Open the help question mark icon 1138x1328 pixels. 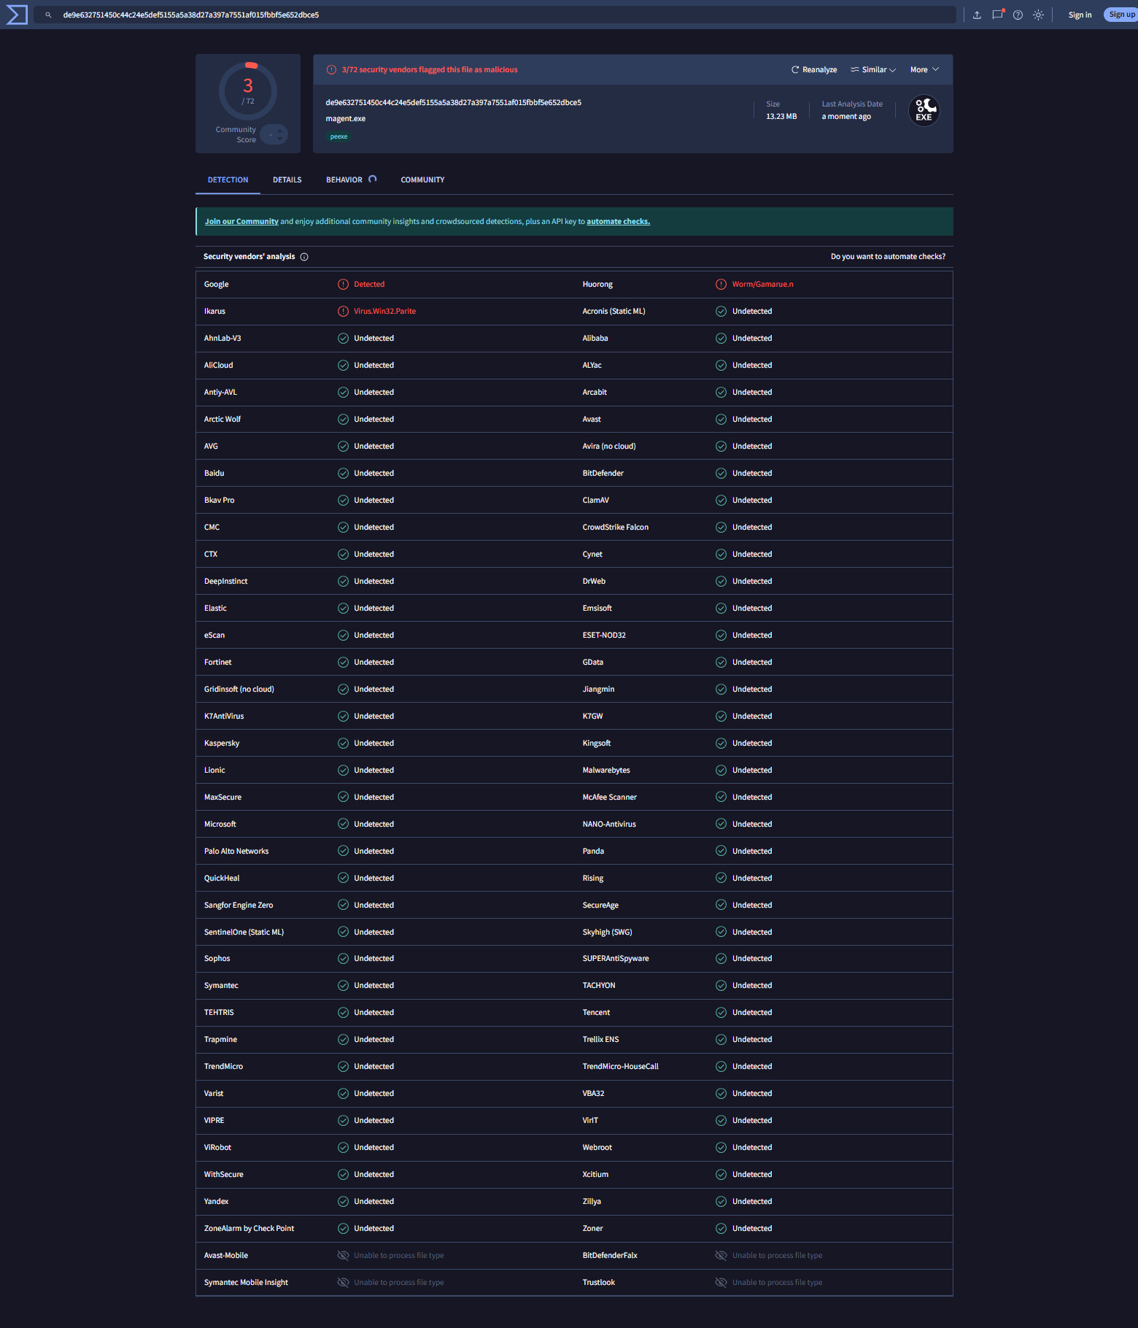click(x=1018, y=15)
